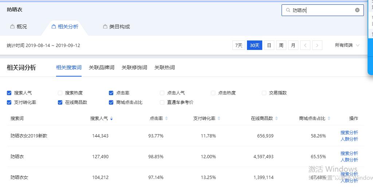Click the keyword 防晒衣女2019新款

tap(29, 136)
